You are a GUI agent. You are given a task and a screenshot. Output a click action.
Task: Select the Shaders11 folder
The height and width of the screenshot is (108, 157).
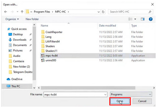click(51, 51)
